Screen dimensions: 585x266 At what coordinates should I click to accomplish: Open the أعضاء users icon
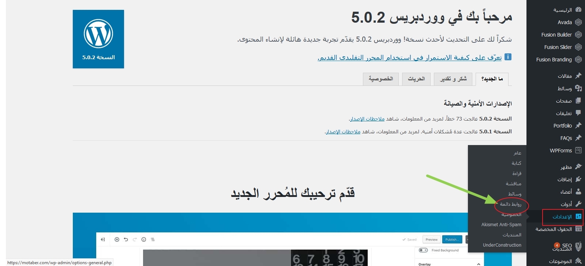(578, 191)
